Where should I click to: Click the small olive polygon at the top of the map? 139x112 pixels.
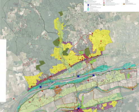coord(61,14)
